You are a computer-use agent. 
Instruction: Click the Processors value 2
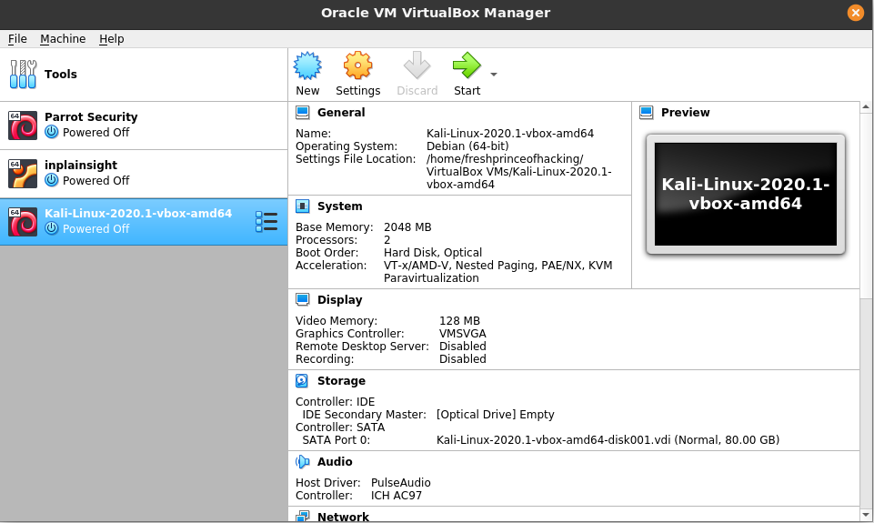(387, 240)
